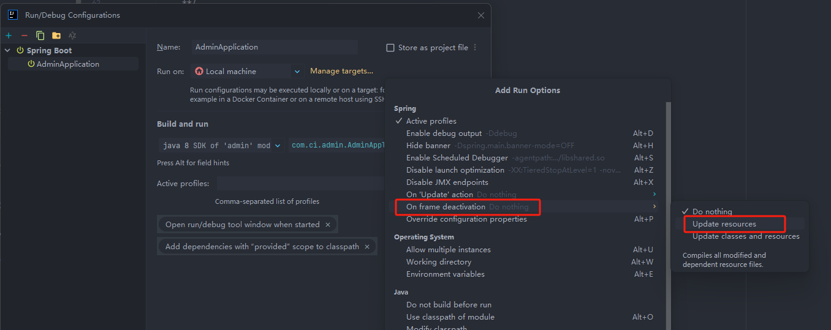Image resolution: width=831 pixels, height=330 pixels.
Task: Remove the 'Add dependencies with provided scope' chip
Action: pos(367,247)
